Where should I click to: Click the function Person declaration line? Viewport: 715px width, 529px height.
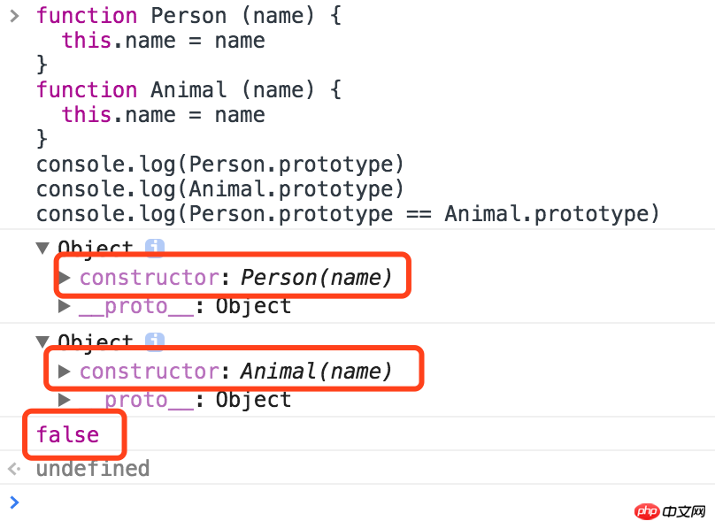[188, 16]
